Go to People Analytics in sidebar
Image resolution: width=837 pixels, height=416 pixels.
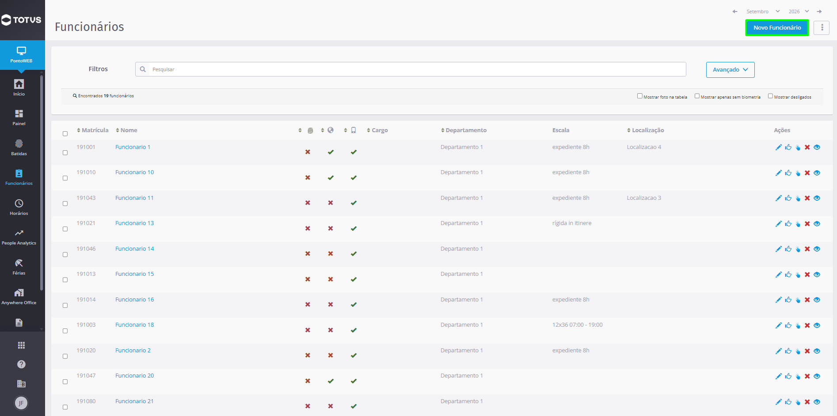pos(19,237)
